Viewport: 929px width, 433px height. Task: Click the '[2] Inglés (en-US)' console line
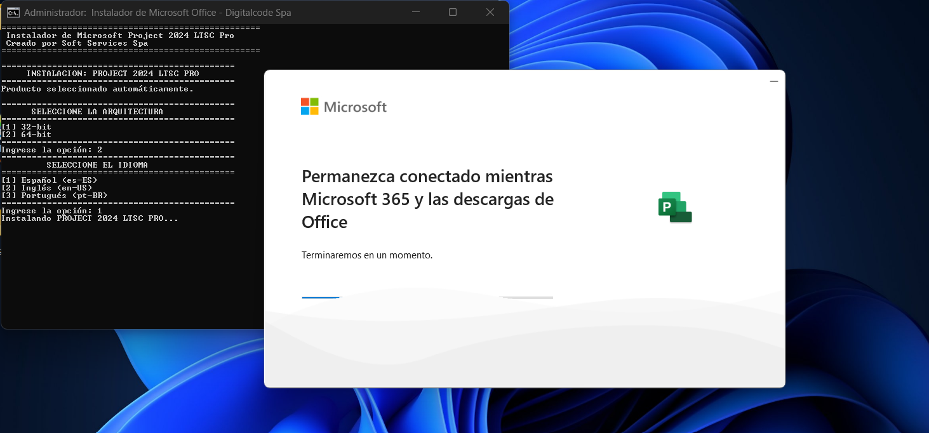[46, 188]
